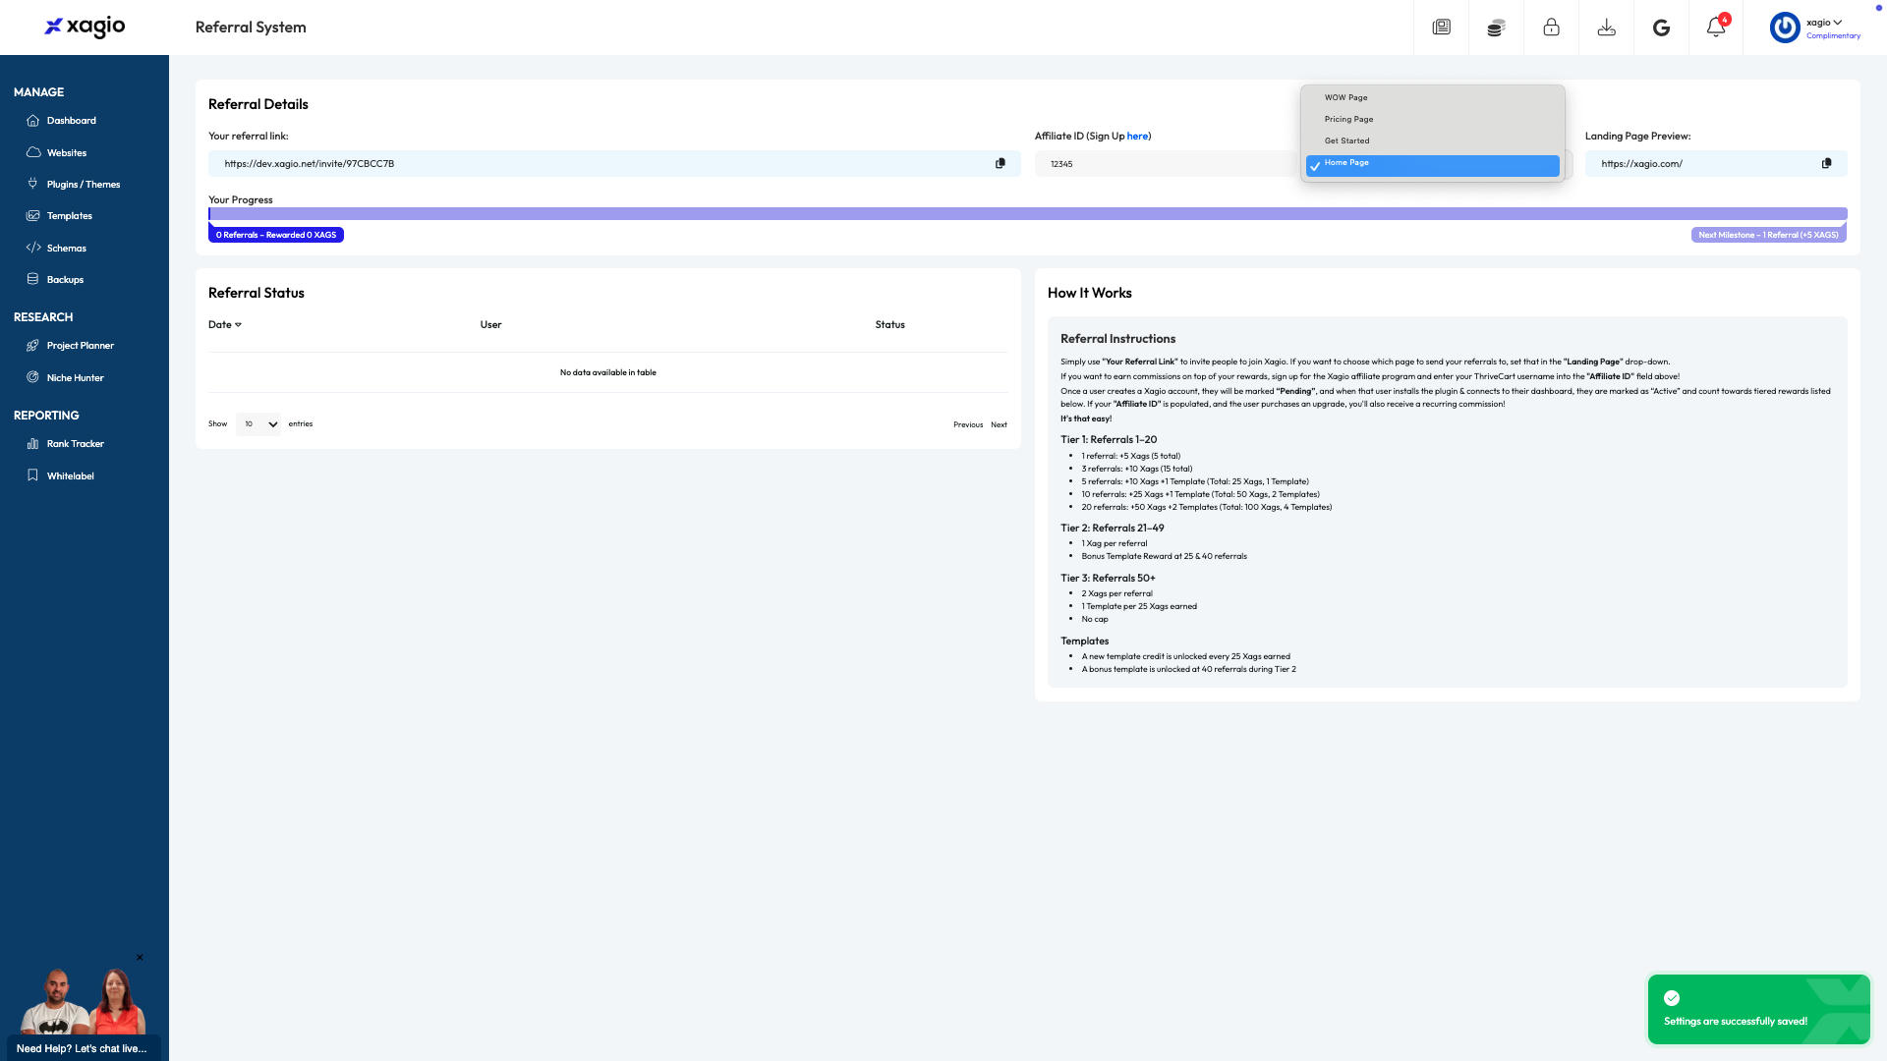
Task: Sort by the Status column header
Action: tap(890, 324)
